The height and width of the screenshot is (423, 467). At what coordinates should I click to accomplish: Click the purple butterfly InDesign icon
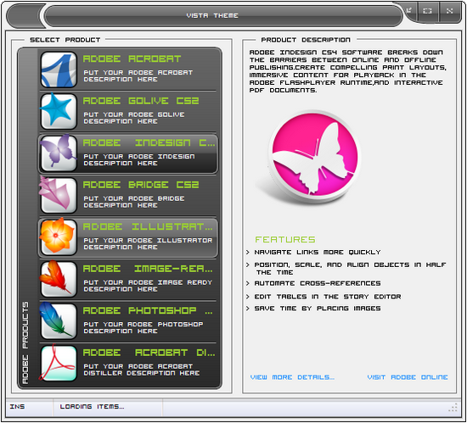click(x=59, y=153)
